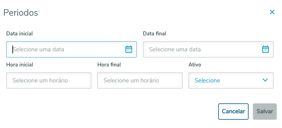
Task: Click the Data final label
Action: (154, 34)
